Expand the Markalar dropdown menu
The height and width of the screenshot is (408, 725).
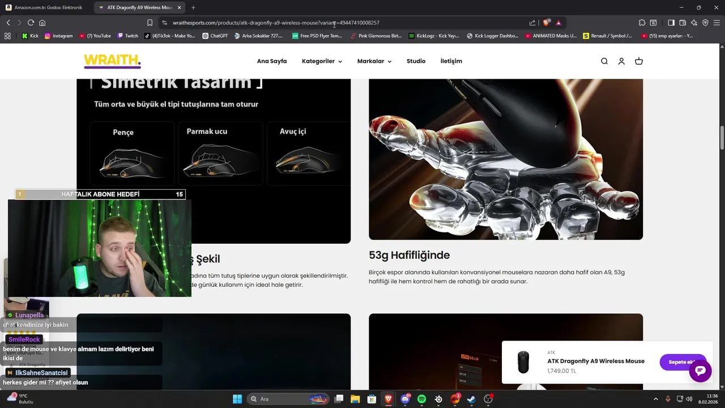click(374, 61)
